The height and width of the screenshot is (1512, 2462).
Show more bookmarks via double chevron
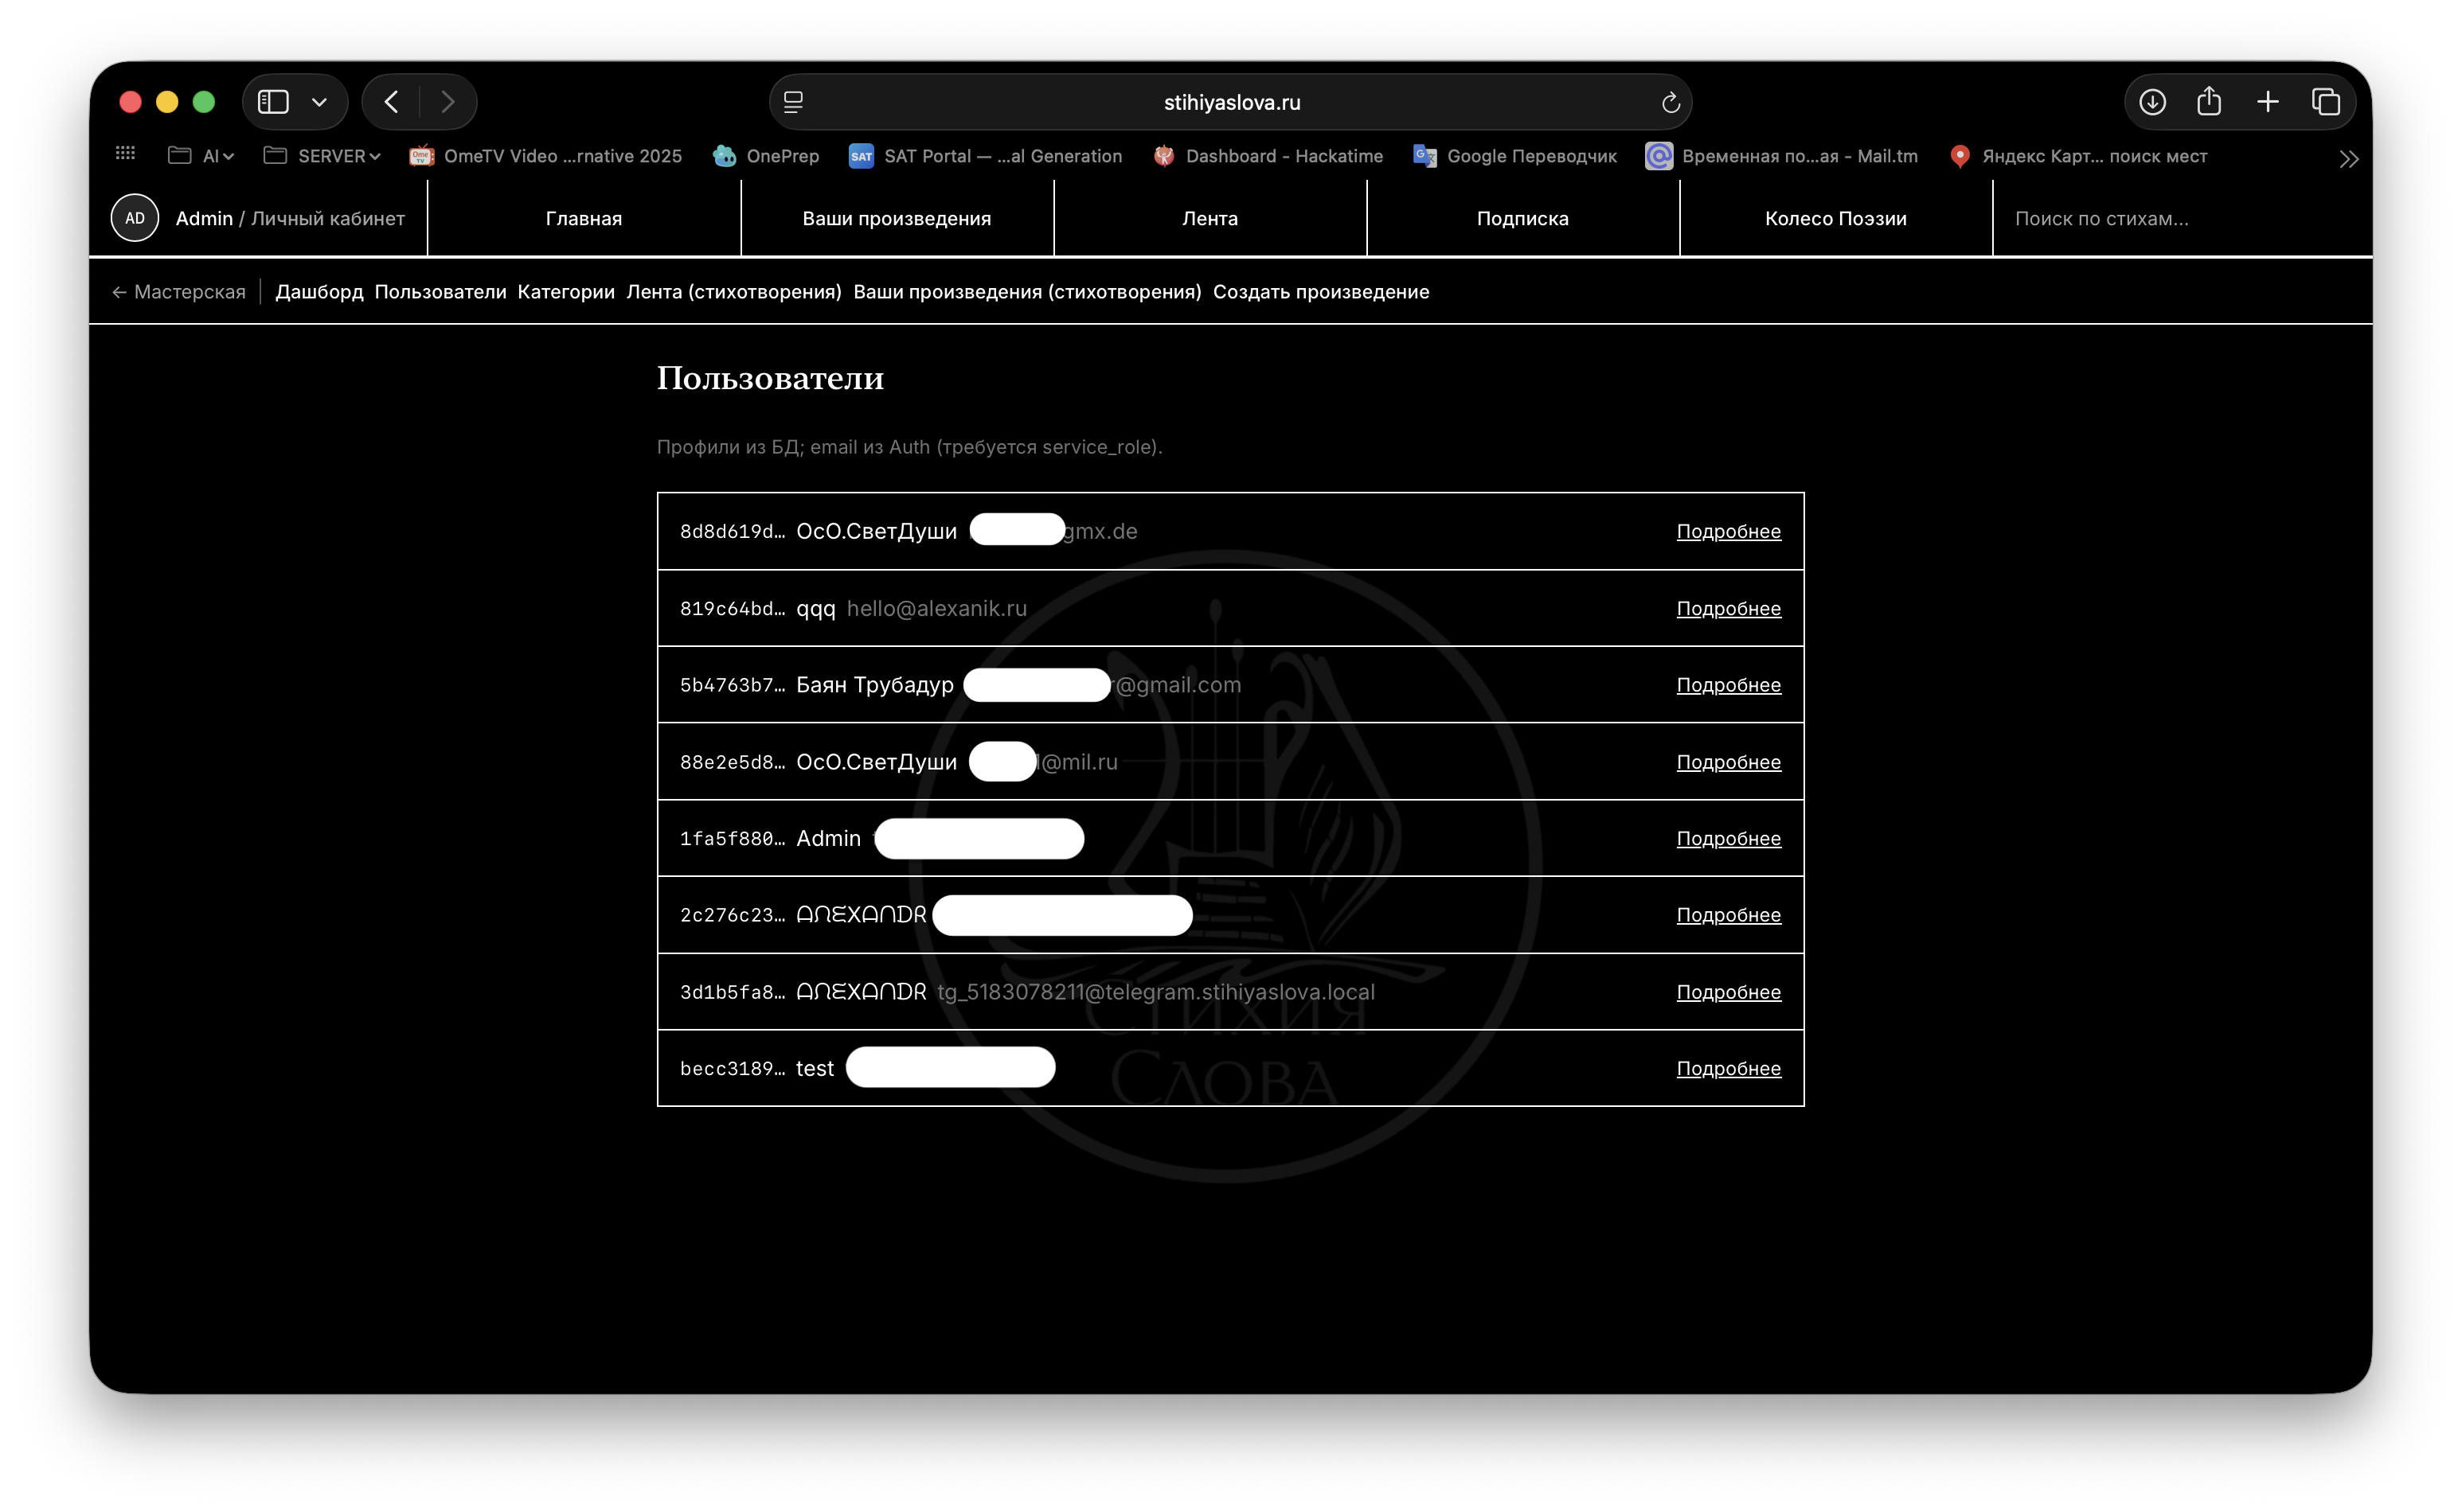[x=2348, y=158]
